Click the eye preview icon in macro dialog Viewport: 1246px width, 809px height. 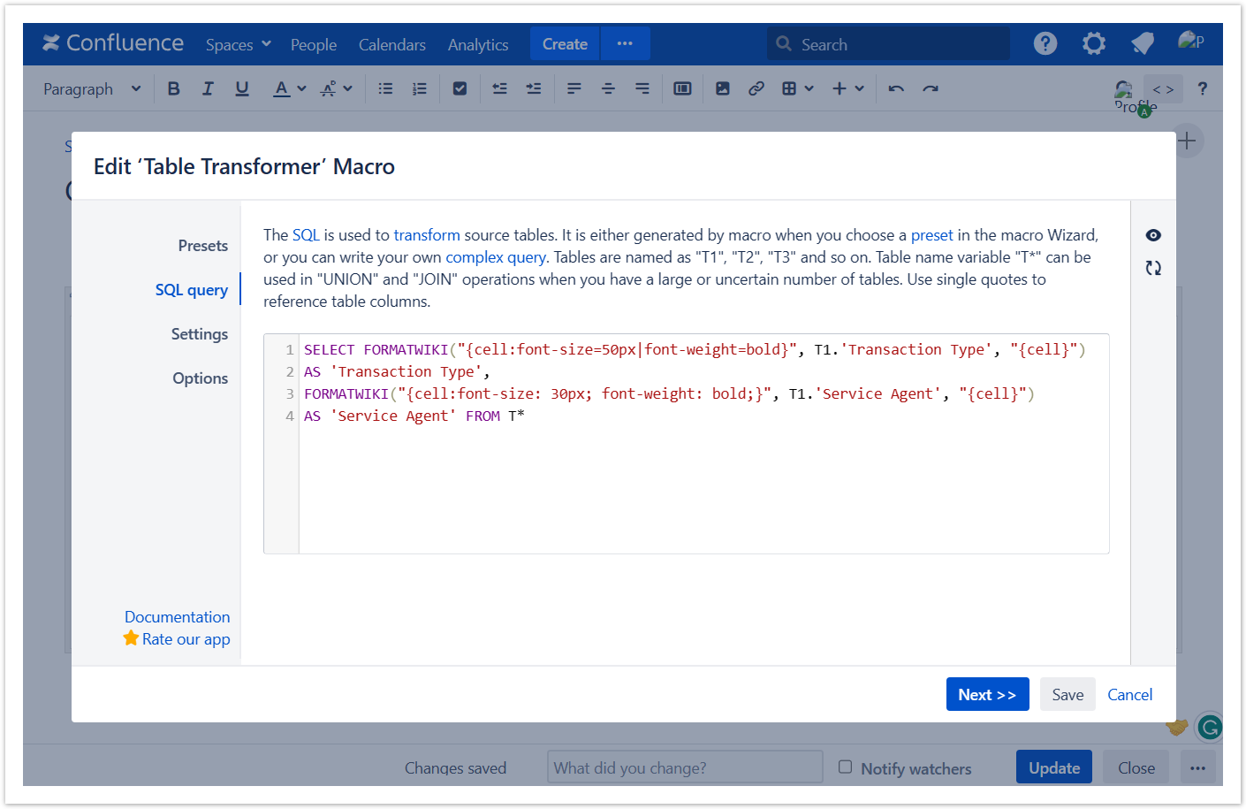click(1153, 235)
